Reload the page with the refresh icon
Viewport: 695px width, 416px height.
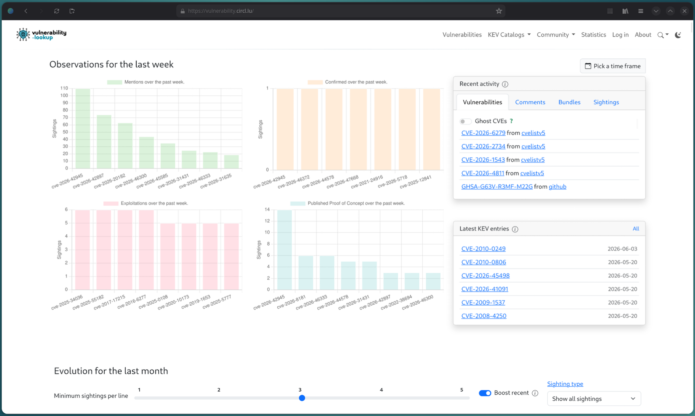(x=56, y=11)
